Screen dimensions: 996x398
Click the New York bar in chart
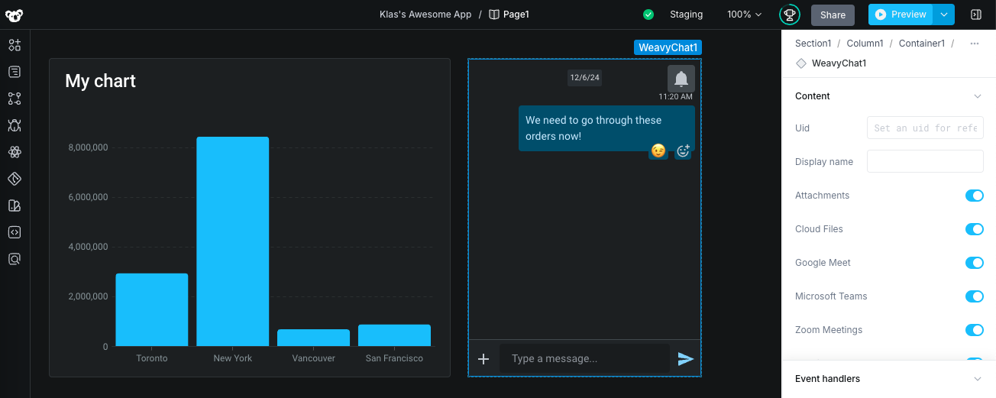(x=232, y=241)
